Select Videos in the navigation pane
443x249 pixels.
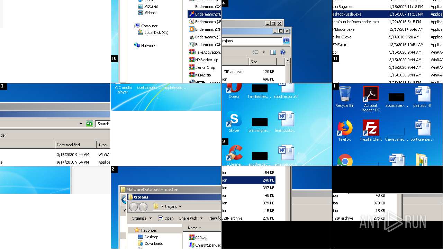147,13
